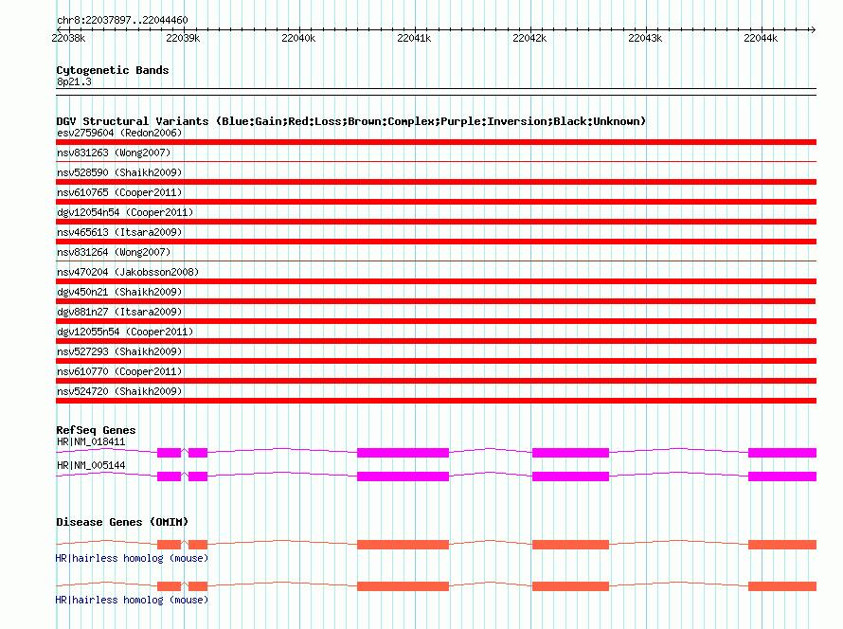
Task: Click the thin brown line under nsv831264
Action: pos(436,261)
